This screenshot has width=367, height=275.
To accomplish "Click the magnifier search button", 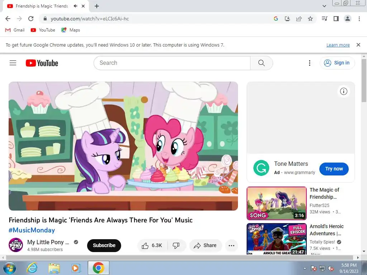I will tap(261, 63).
